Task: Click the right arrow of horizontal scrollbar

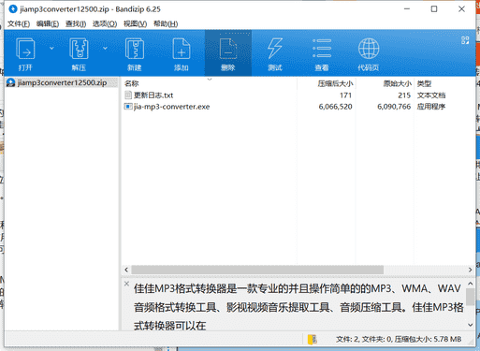Action: pos(471,270)
